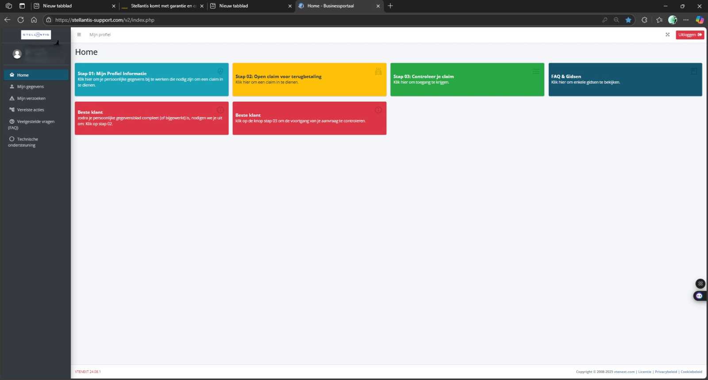Click the password key icon in the address bar
This screenshot has height=380, width=708.
tap(604, 20)
